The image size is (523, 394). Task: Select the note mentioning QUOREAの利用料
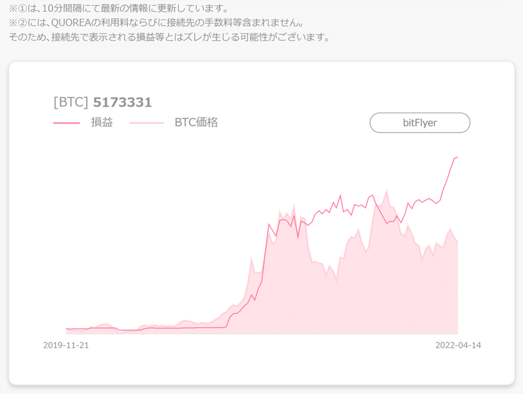156,23
